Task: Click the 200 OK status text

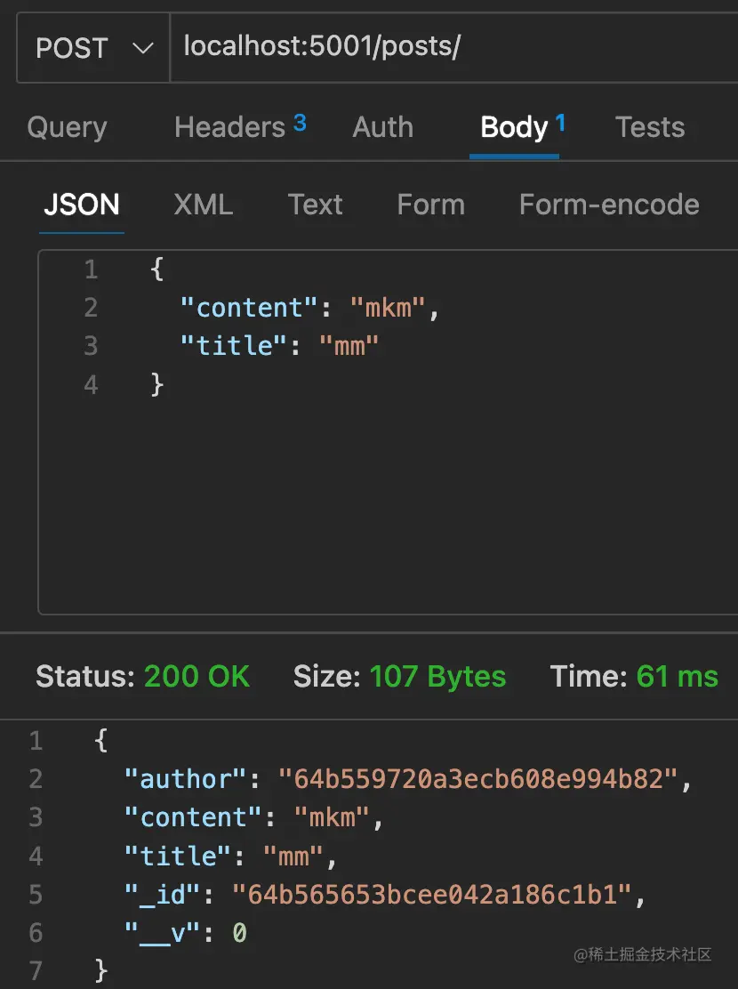Action: pyautogui.click(x=197, y=677)
